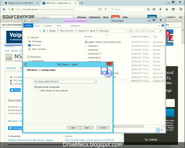The width and height of the screenshot is (185, 148).
Task: Open new browser tab with plus icon
Action: tap(82, 3)
